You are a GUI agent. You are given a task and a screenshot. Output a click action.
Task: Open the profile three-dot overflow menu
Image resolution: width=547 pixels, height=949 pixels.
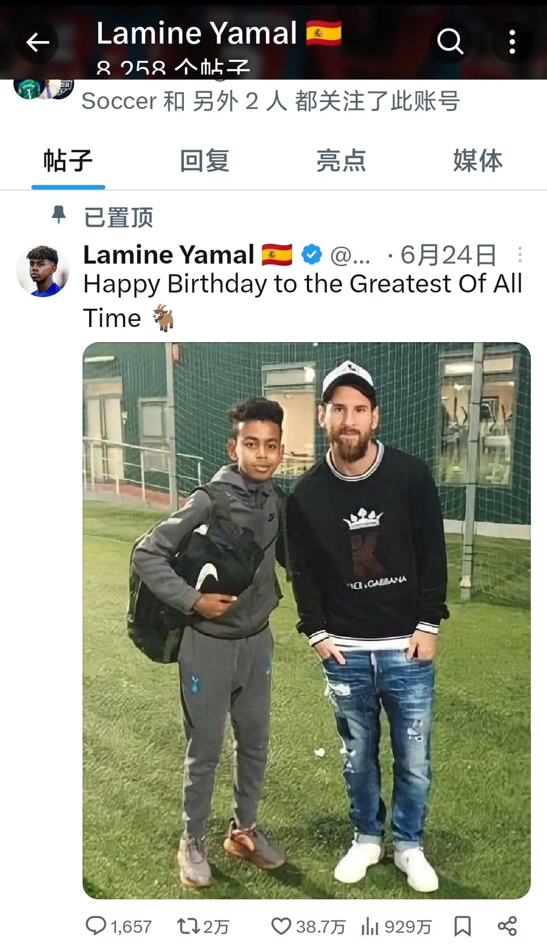[512, 42]
